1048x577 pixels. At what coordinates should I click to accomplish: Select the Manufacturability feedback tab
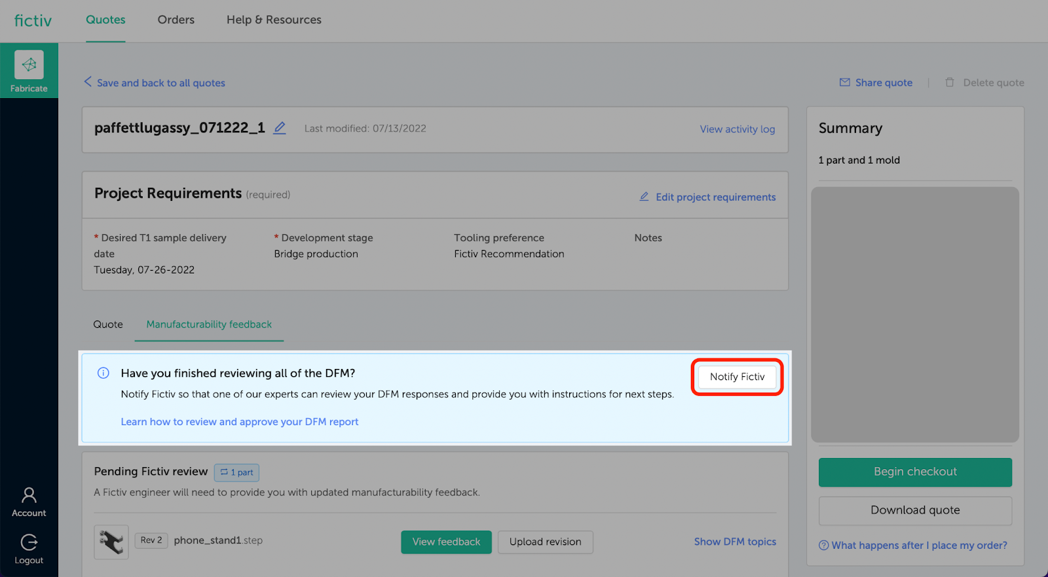(x=209, y=324)
